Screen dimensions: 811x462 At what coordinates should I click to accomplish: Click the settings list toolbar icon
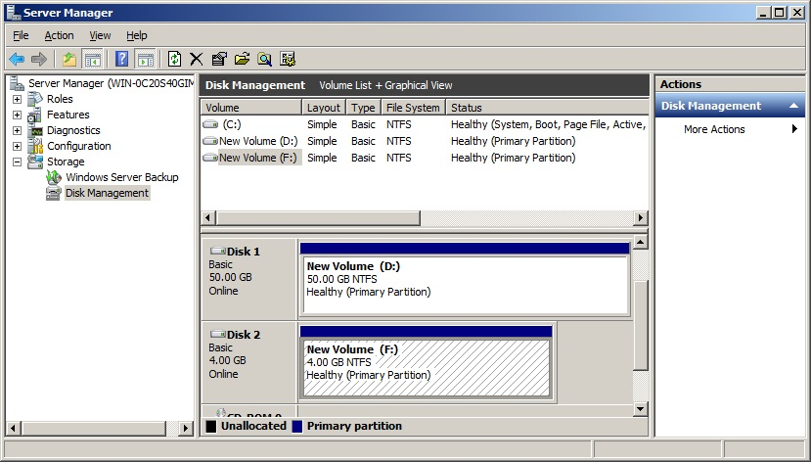point(288,59)
